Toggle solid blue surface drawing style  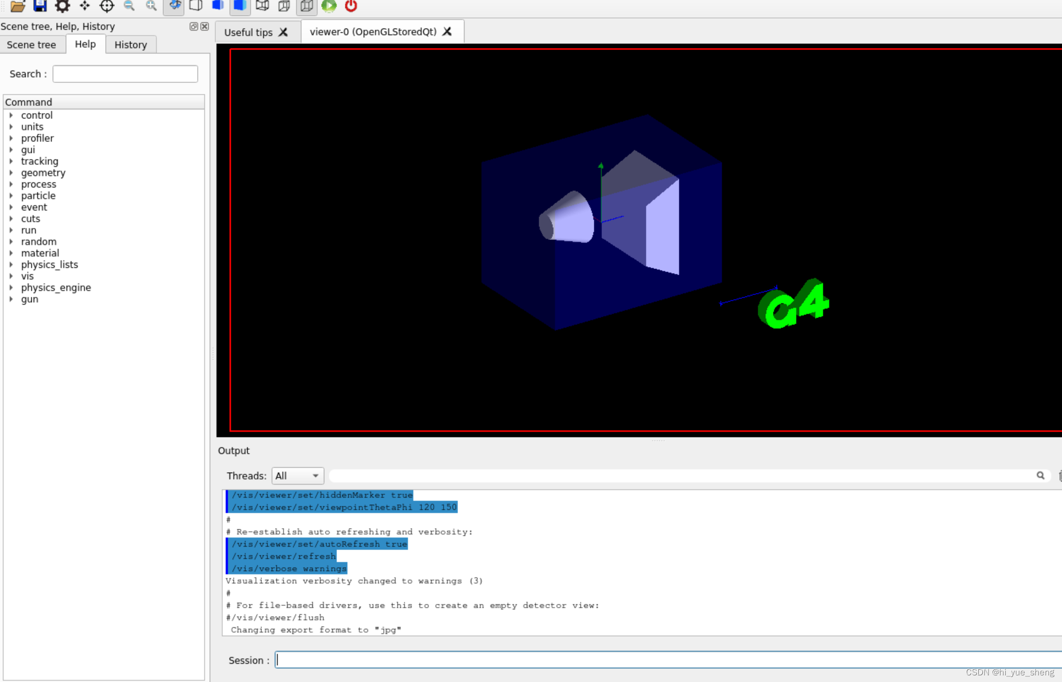pyautogui.click(x=239, y=6)
